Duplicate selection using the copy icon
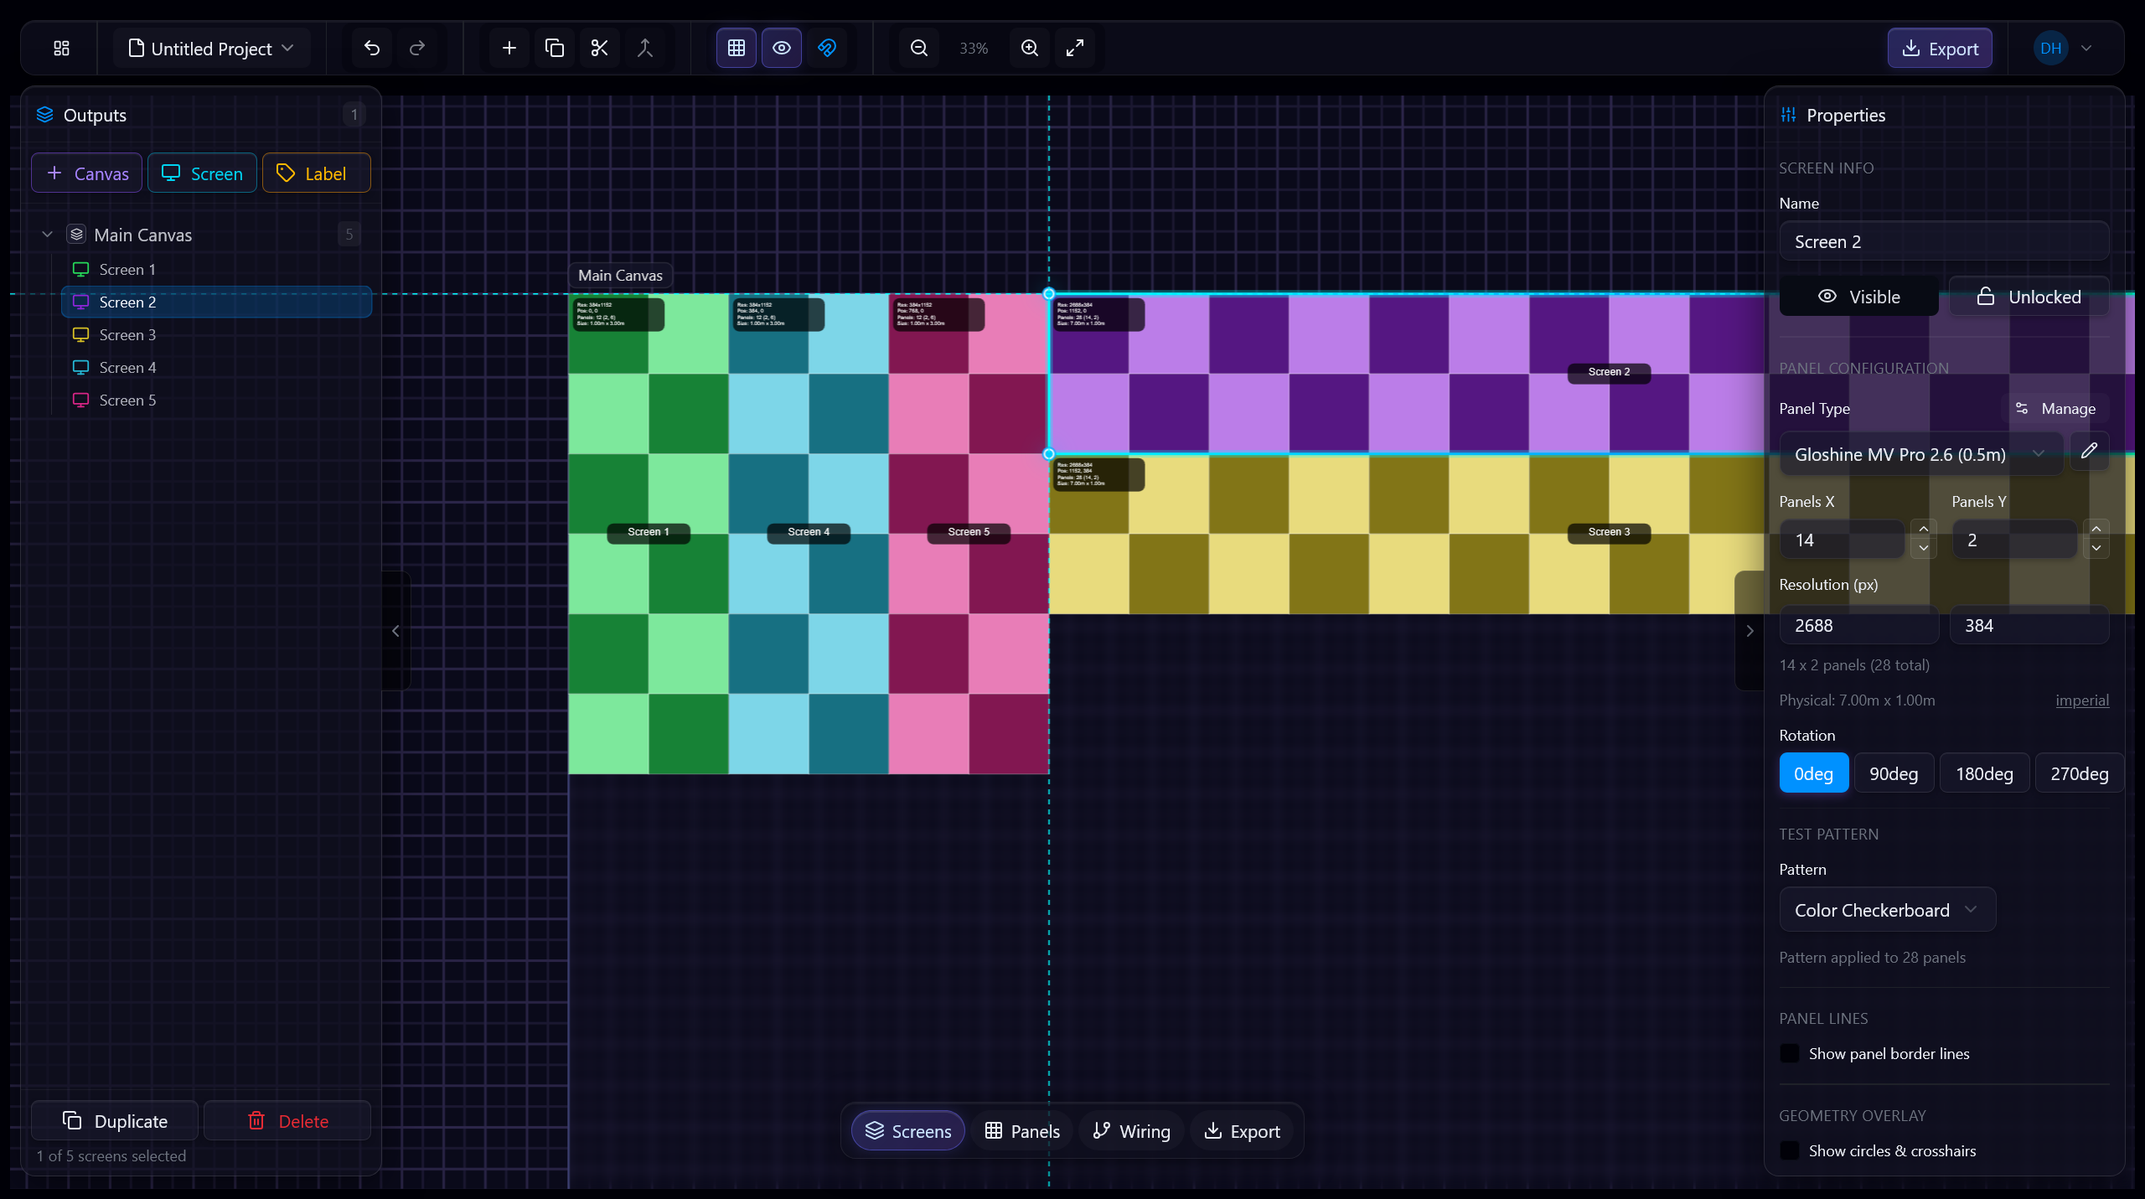2145x1199 pixels. pyautogui.click(x=553, y=48)
